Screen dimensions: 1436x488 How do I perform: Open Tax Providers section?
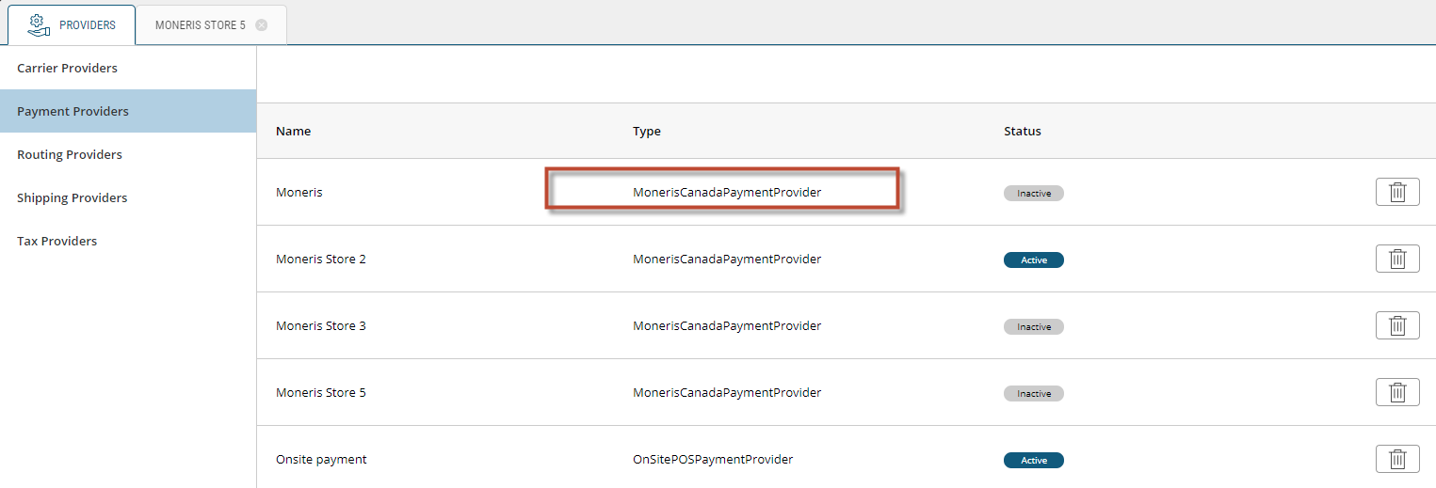pyautogui.click(x=56, y=241)
